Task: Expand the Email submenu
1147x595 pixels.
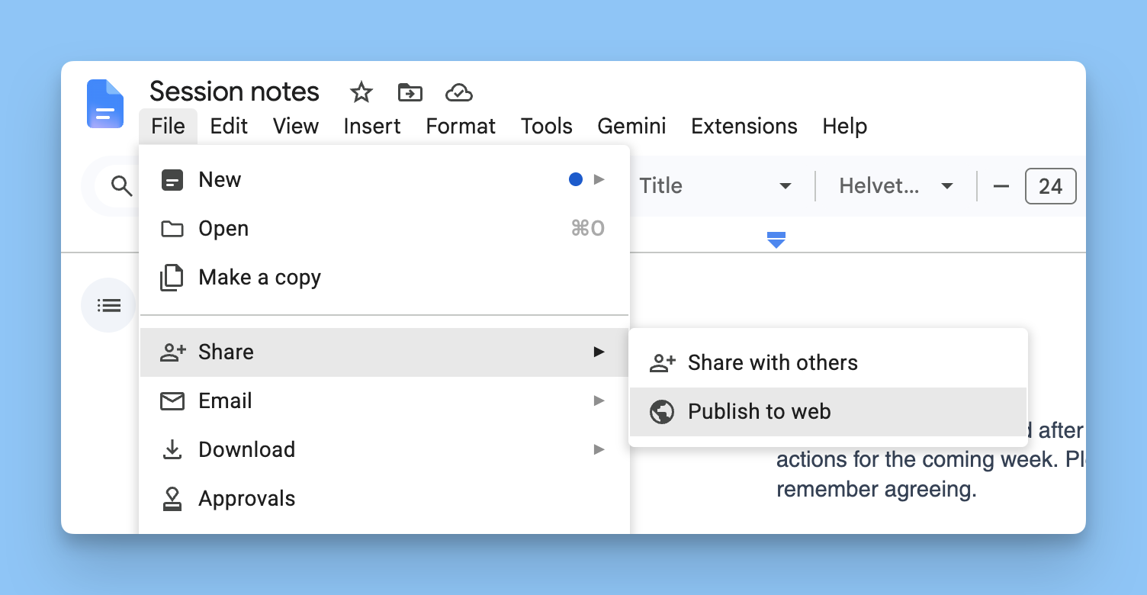Action: click(x=384, y=401)
